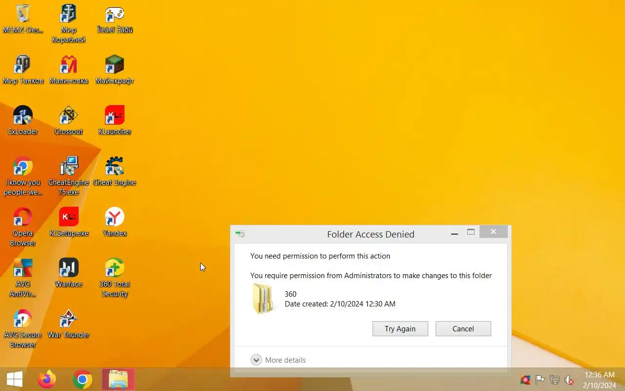This screenshot has height=391, width=625.
Task: Click the red security alert tray icon
Action: click(x=525, y=380)
